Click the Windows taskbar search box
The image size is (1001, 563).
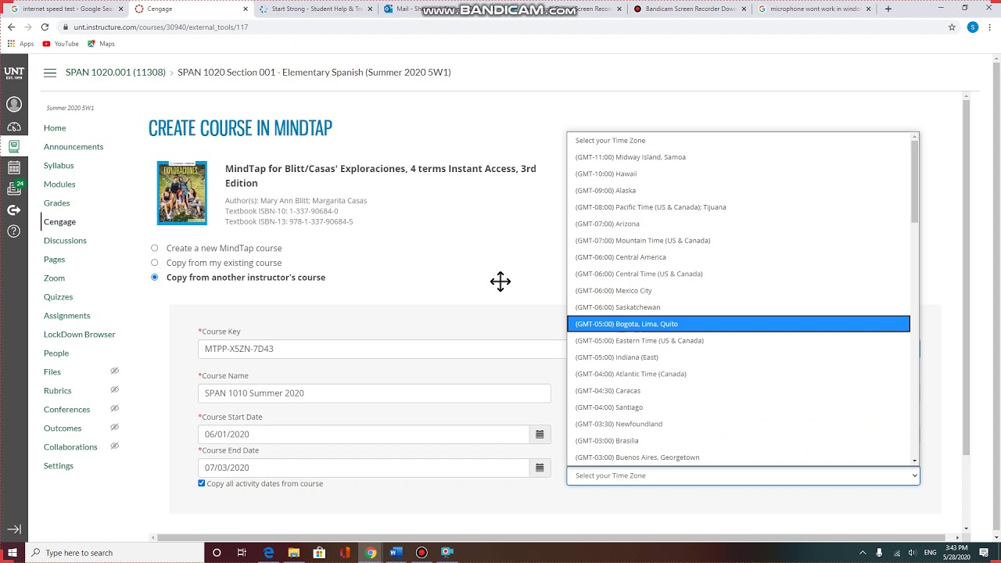tap(115, 553)
